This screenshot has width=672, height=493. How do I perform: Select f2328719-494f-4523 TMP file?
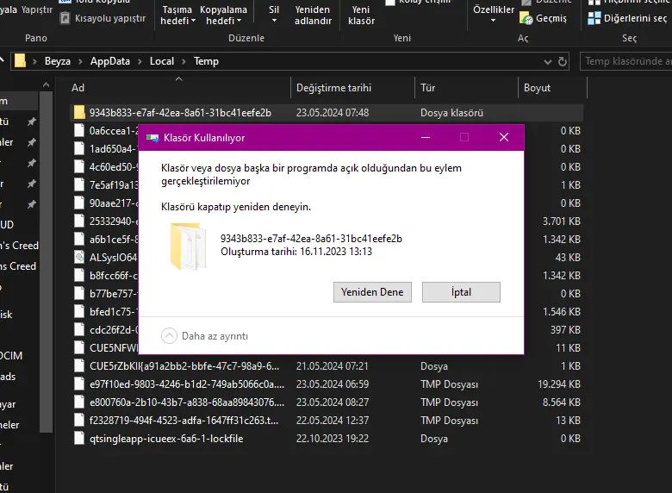pyautogui.click(x=326, y=421)
